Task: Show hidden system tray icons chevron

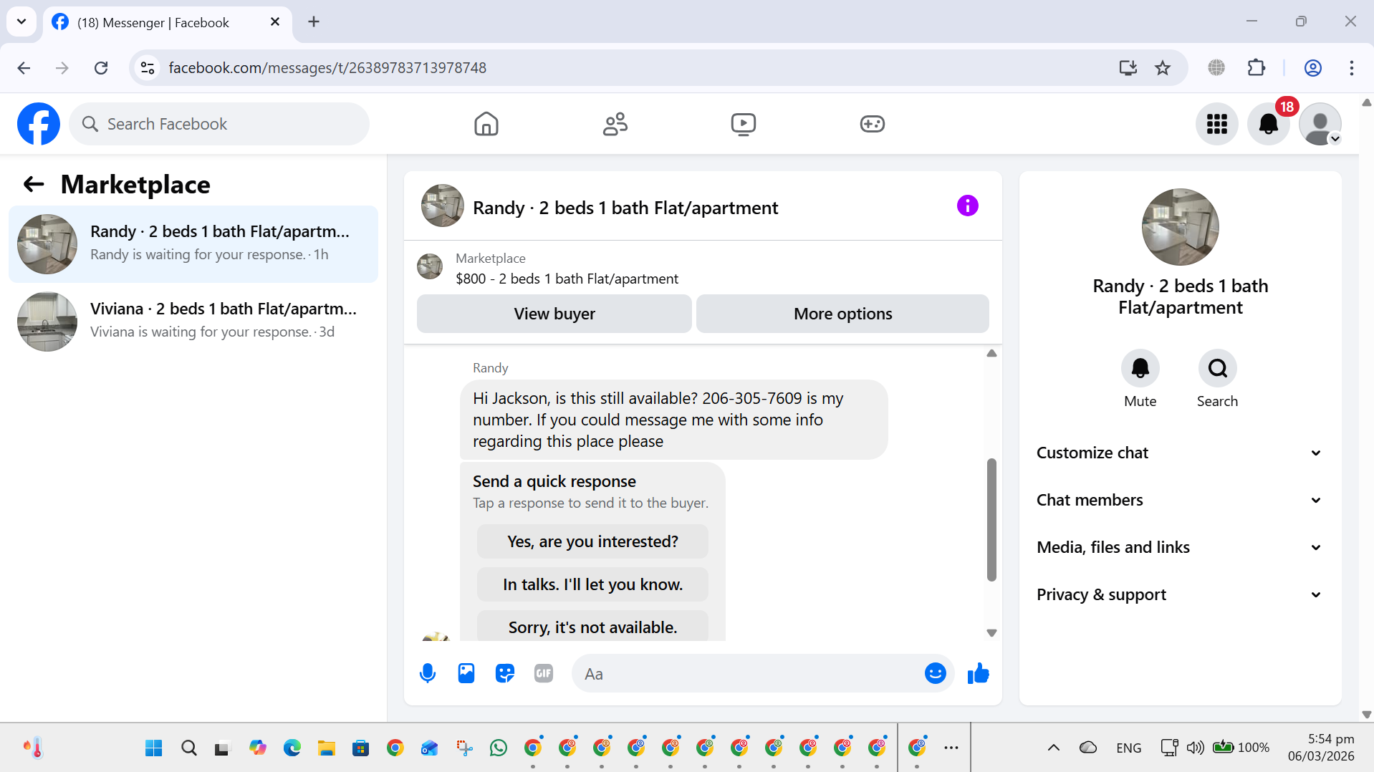Action: click(1053, 748)
